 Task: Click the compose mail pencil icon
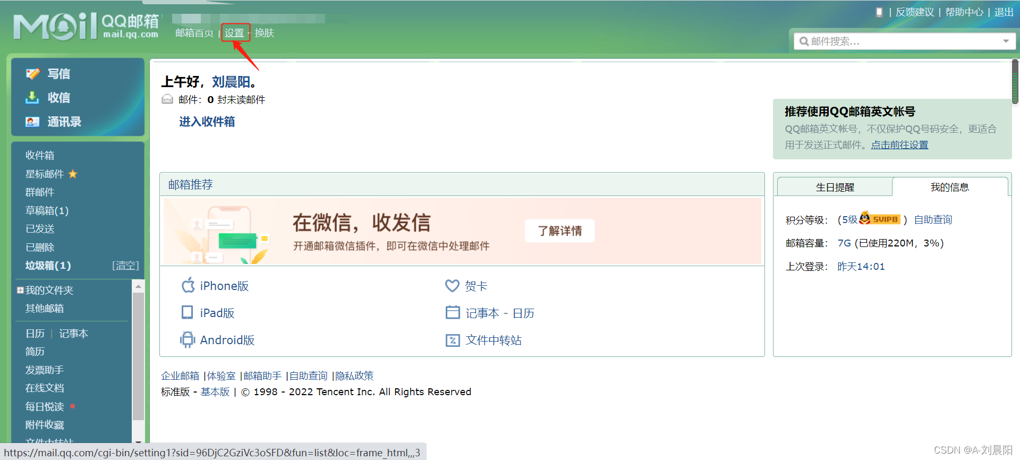[x=33, y=74]
